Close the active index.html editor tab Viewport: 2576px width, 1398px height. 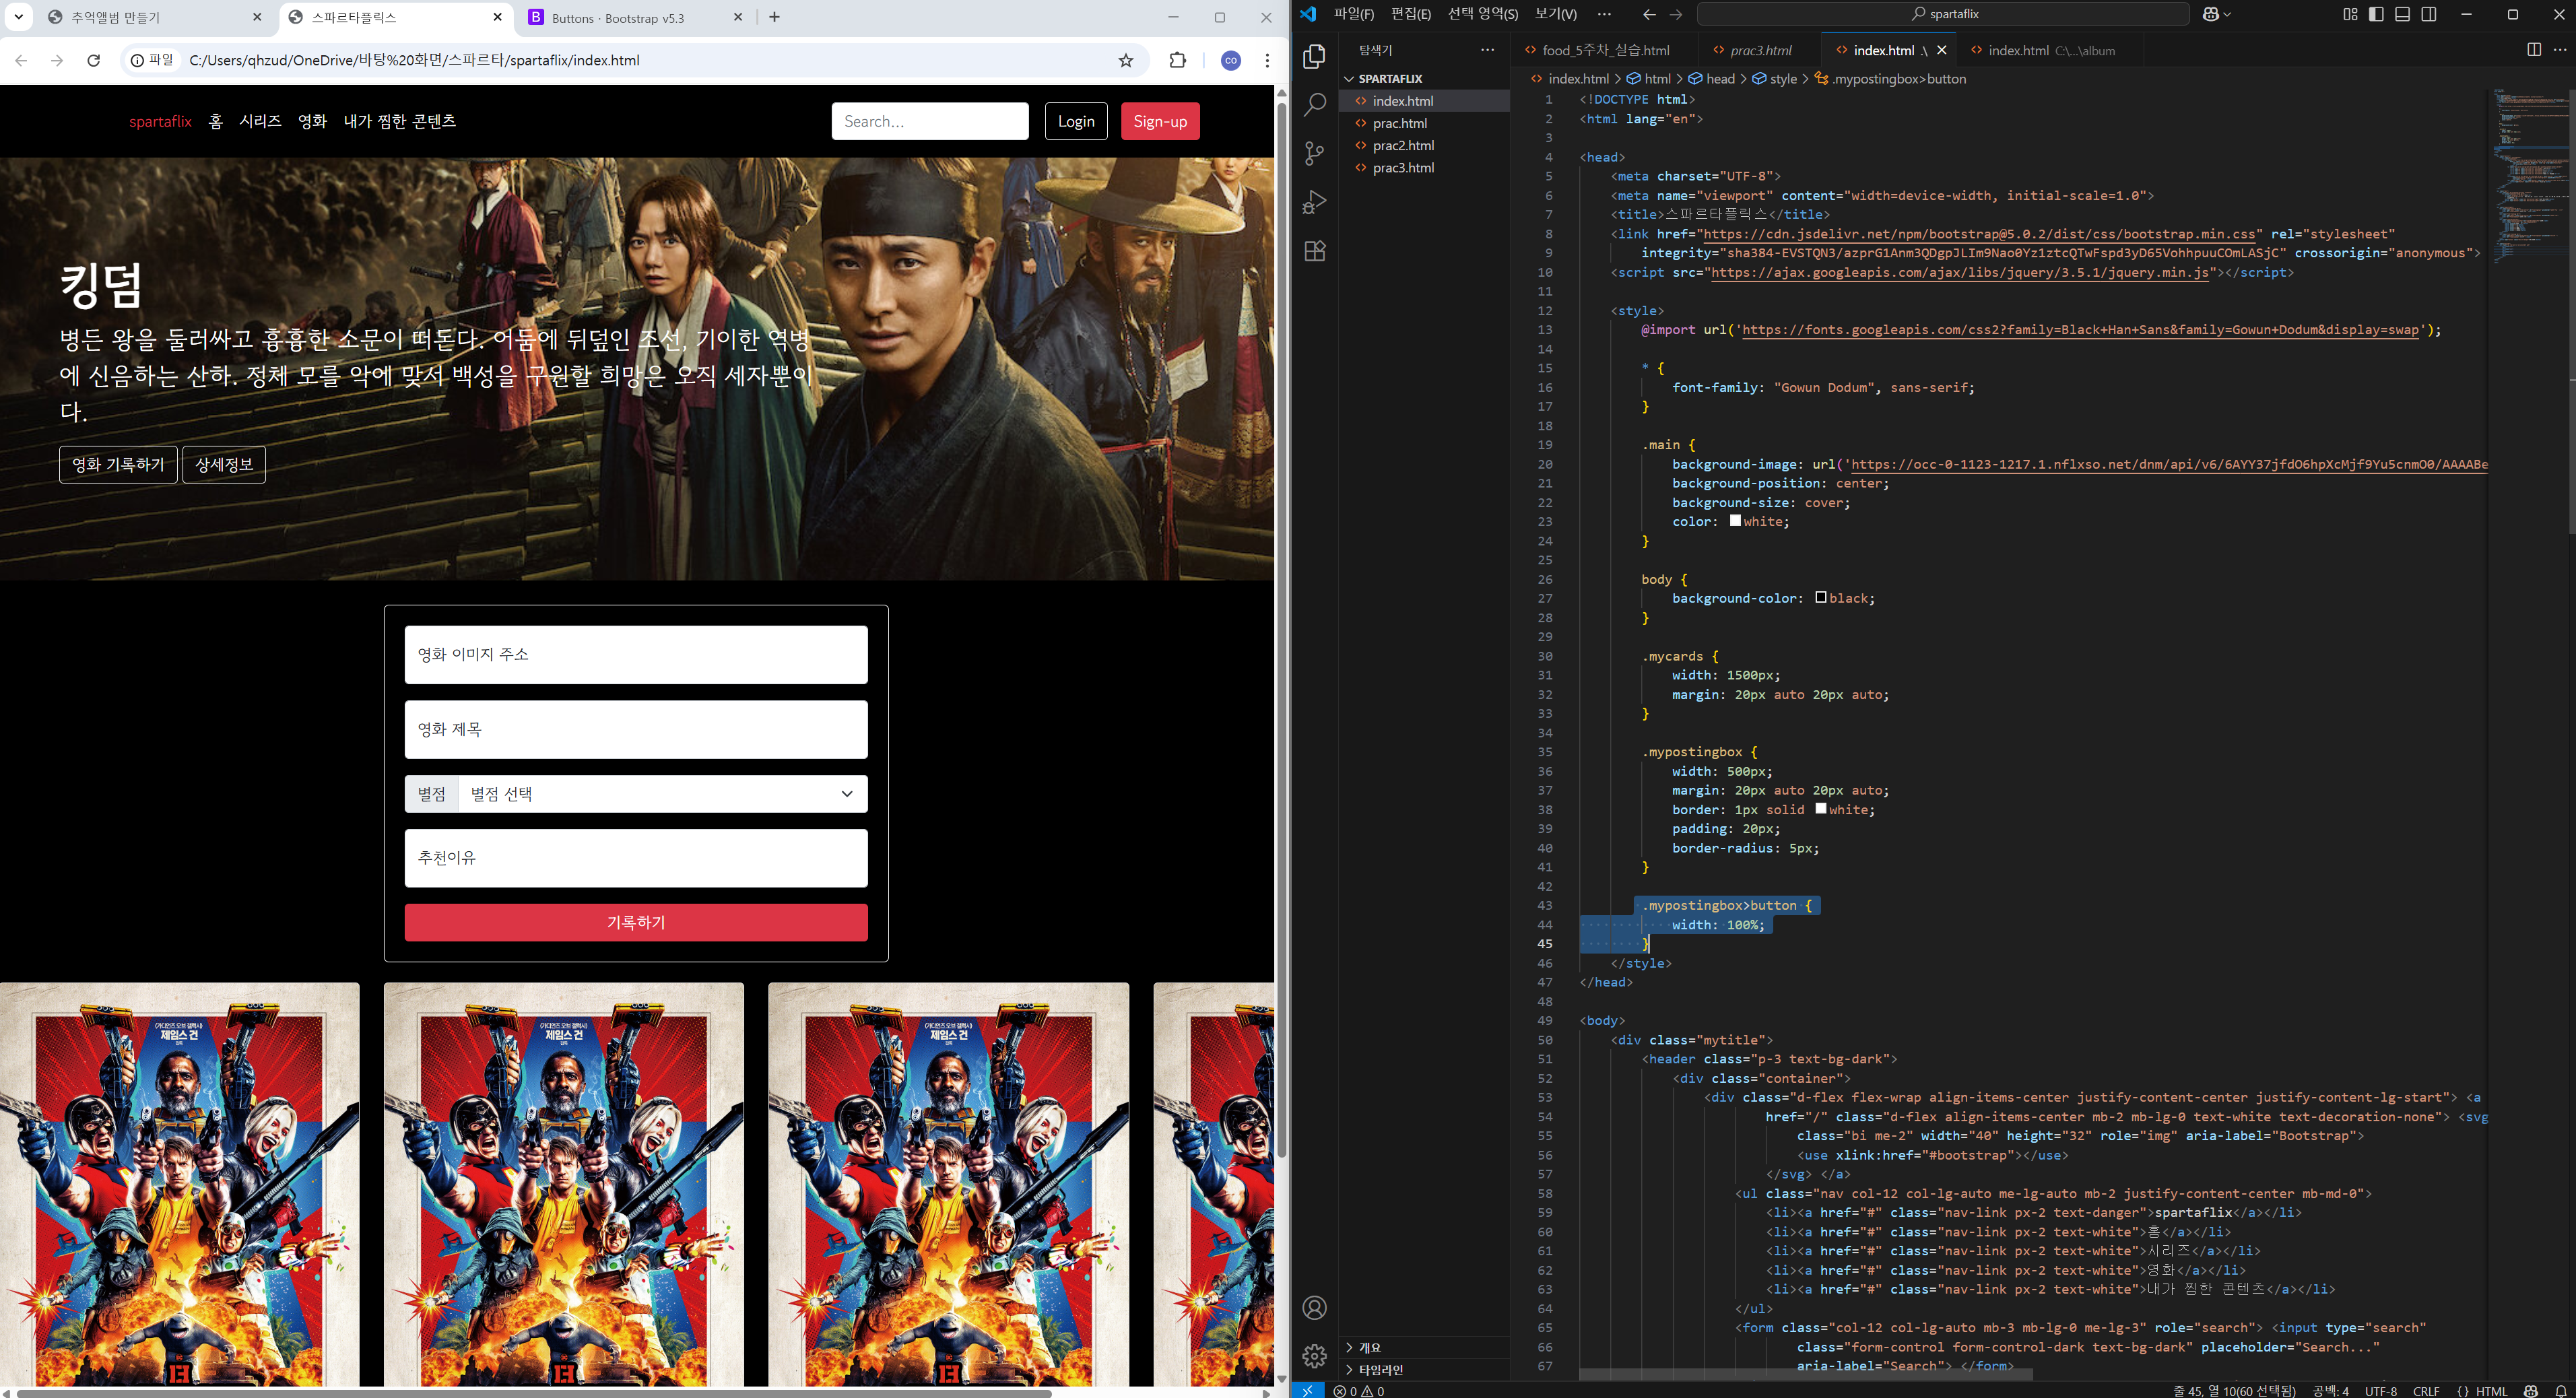(x=1941, y=50)
